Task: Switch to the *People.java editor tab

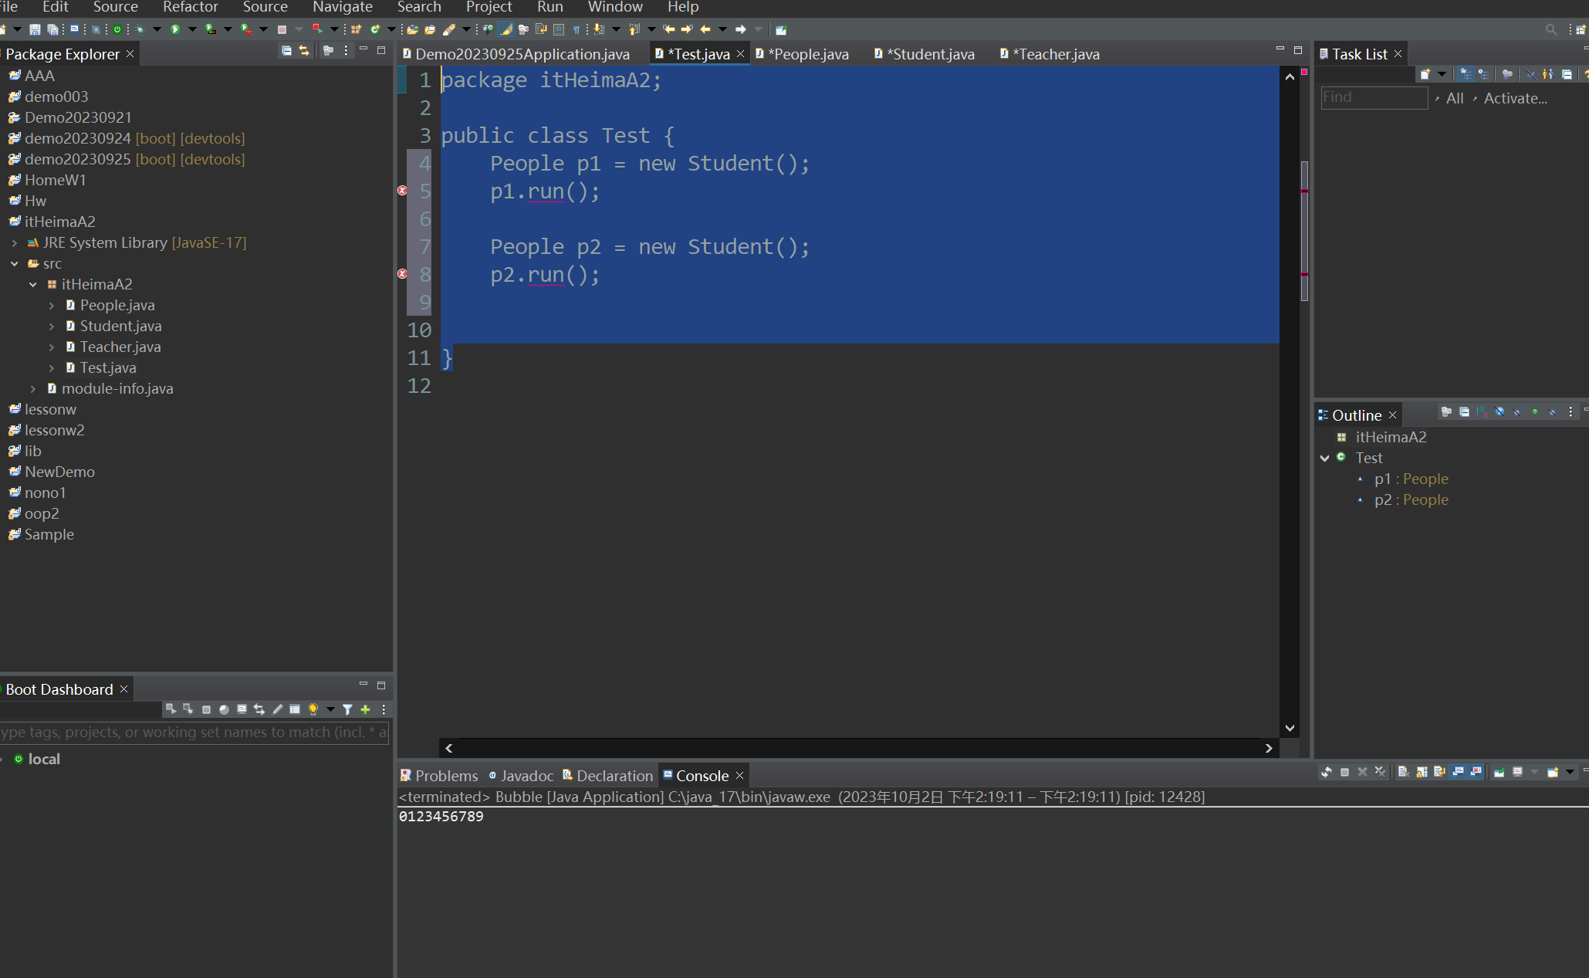Action: pos(802,54)
